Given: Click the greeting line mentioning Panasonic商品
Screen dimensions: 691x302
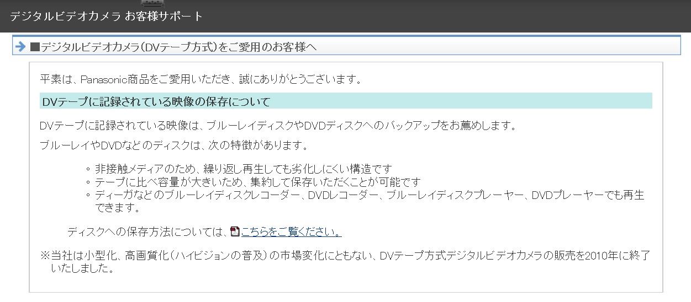Looking at the screenshot, I should pyautogui.click(x=202, y=79).
